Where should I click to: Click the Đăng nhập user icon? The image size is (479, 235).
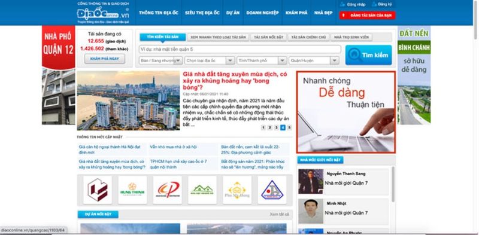coord(342,4)
